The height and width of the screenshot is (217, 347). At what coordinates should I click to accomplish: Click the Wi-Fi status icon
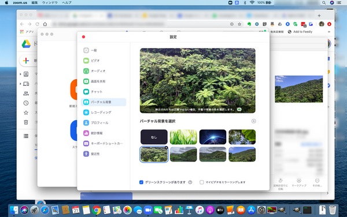click(252, 3)
